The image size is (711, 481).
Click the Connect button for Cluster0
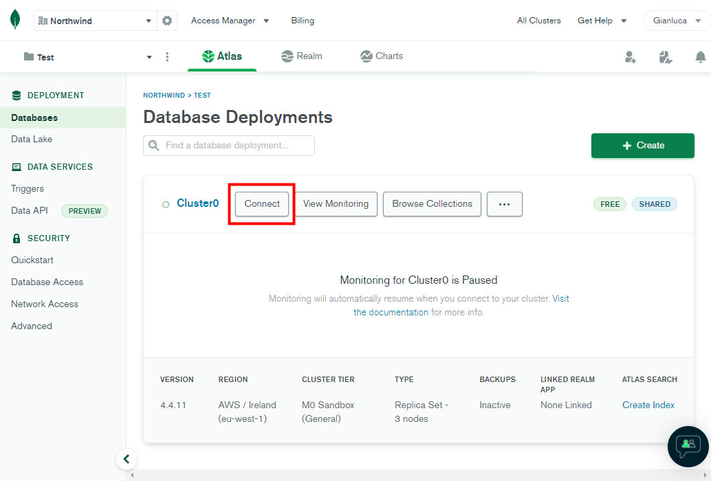click(x=262, y=204)
